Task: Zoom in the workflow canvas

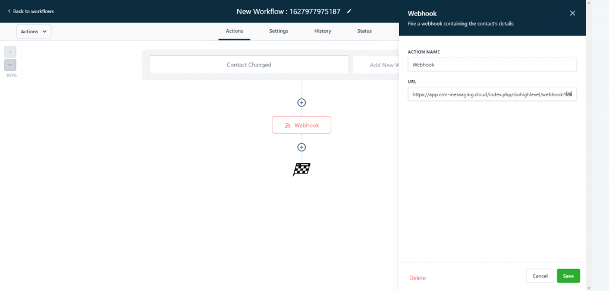Action: coord(10,52)
